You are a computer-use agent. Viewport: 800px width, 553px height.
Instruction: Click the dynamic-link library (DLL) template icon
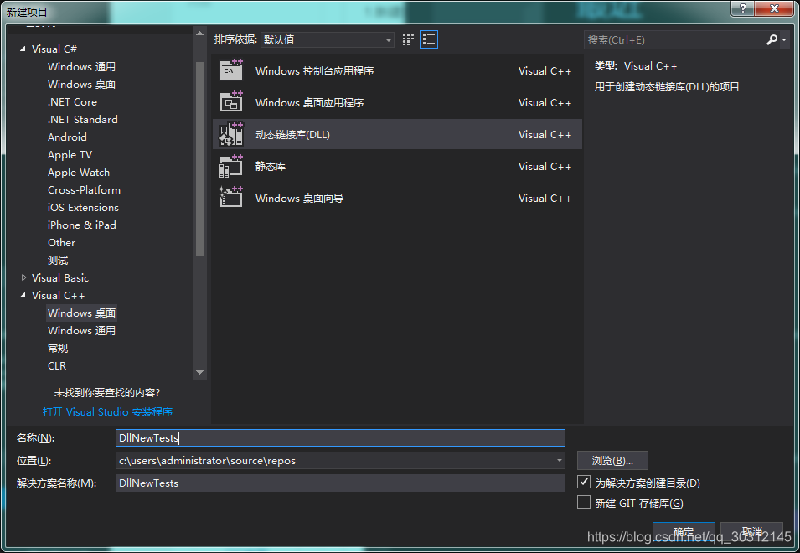pyautogui.click(x=231, y=134)
